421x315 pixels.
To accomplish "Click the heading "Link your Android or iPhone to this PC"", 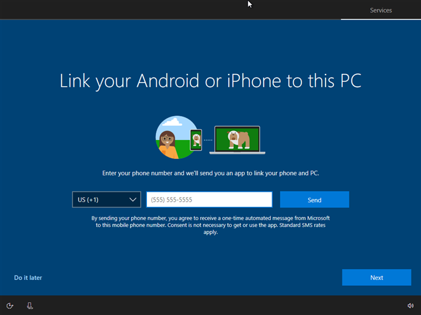I will point(210,81).
